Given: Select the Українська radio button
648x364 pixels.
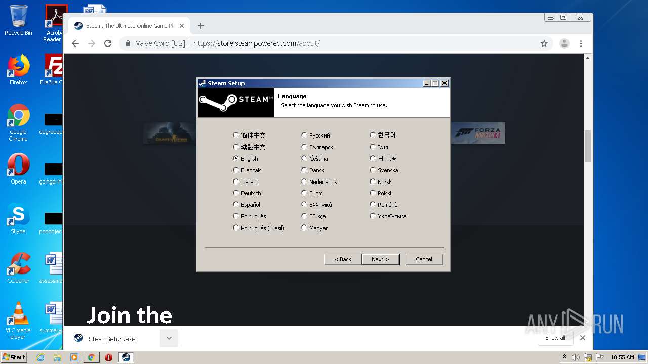Looking at the screenshot, I should 373,216.
